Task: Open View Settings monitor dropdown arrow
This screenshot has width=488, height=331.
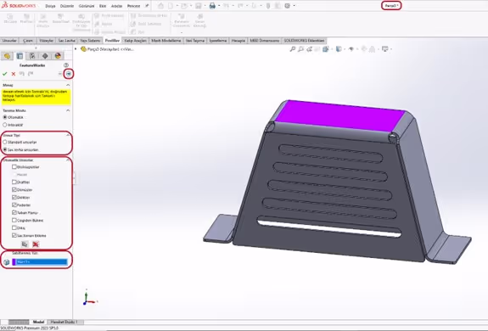Action: (391, 49)
